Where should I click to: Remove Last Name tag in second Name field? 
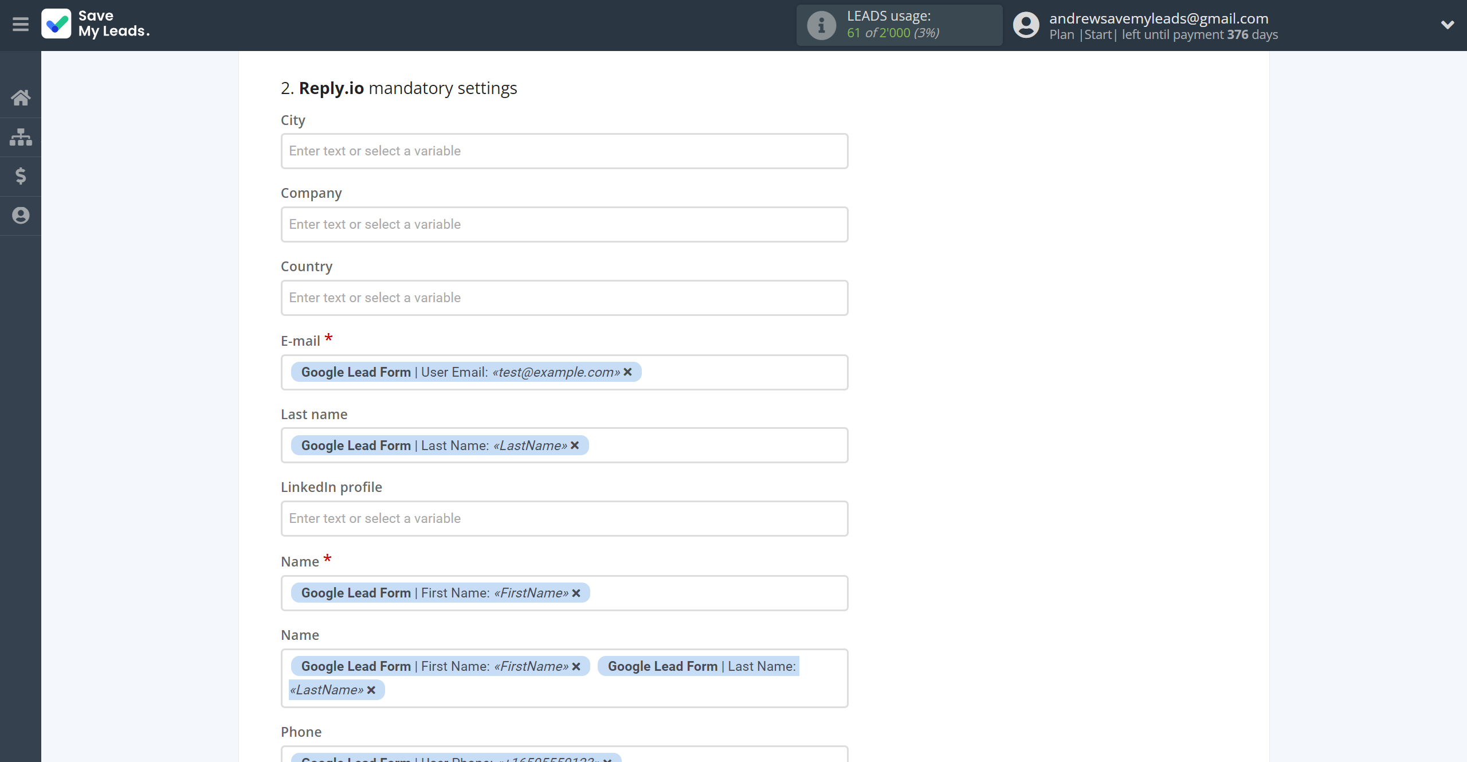tap(371, 690)
